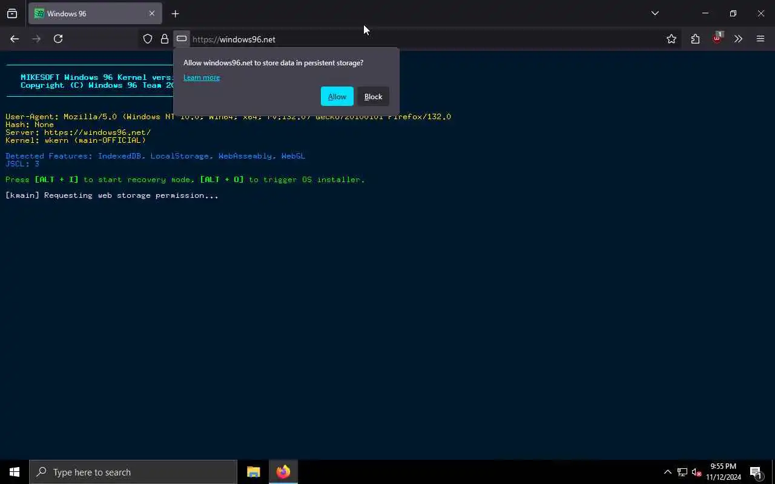This screenshot has width=775, height=484.
Task: Click the Kernel: wkern (main-OFFICIAL) line
Action: [76, 140]
